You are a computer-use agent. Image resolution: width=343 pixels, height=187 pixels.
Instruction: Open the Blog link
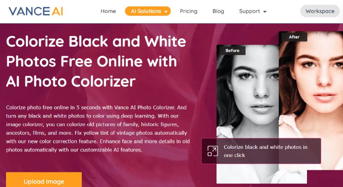[x=218, y=11]
